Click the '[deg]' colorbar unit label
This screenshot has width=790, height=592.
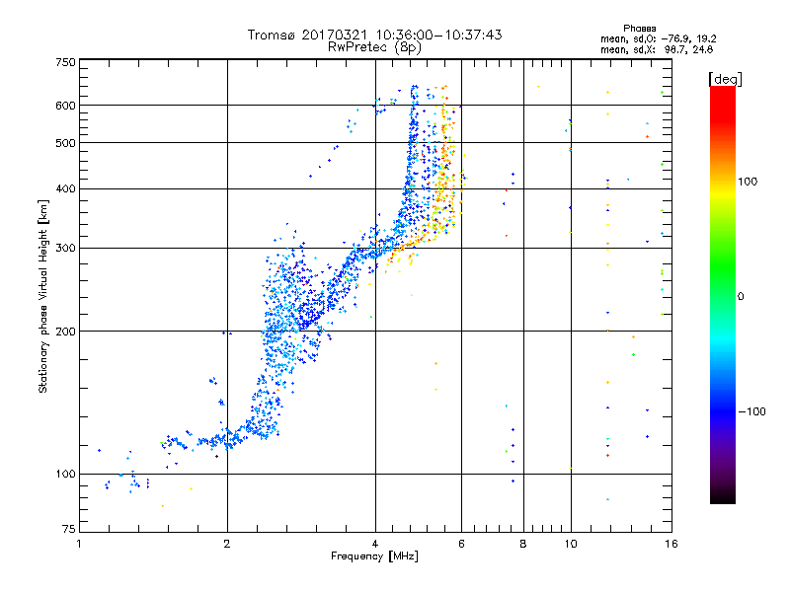tap(725, 79)
